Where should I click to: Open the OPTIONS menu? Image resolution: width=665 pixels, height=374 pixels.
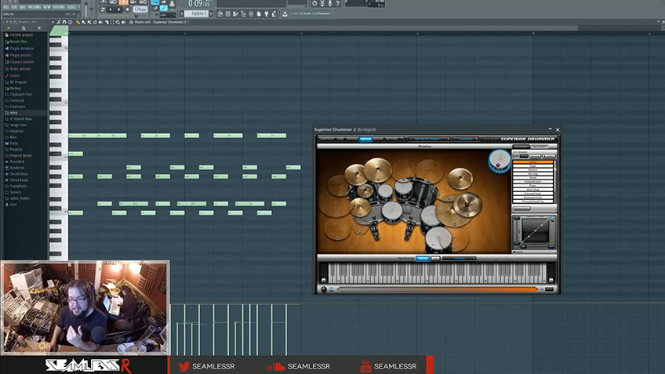tap(59, 7)
